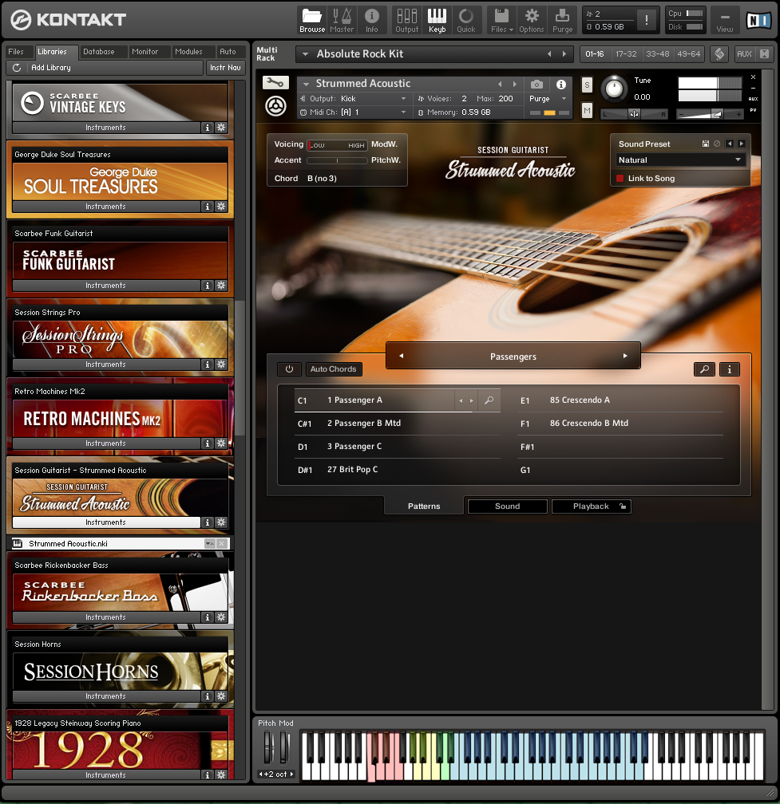Viewport: 780px width, 804px height.
Task: Go to the next song after Passengers
Action: [x=625, y=356]
